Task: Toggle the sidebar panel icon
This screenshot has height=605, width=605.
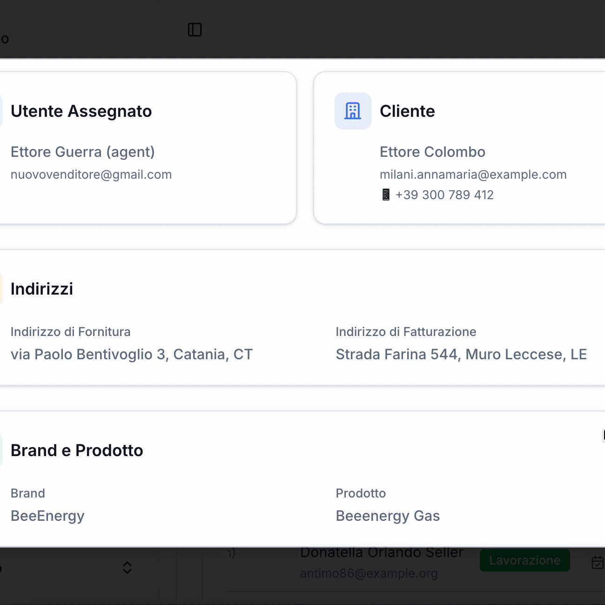Action: coord(195,30)
